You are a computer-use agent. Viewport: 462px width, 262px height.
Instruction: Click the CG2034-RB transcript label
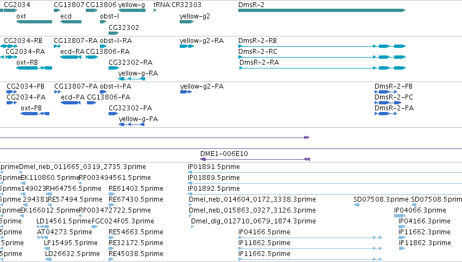[23, 40]
